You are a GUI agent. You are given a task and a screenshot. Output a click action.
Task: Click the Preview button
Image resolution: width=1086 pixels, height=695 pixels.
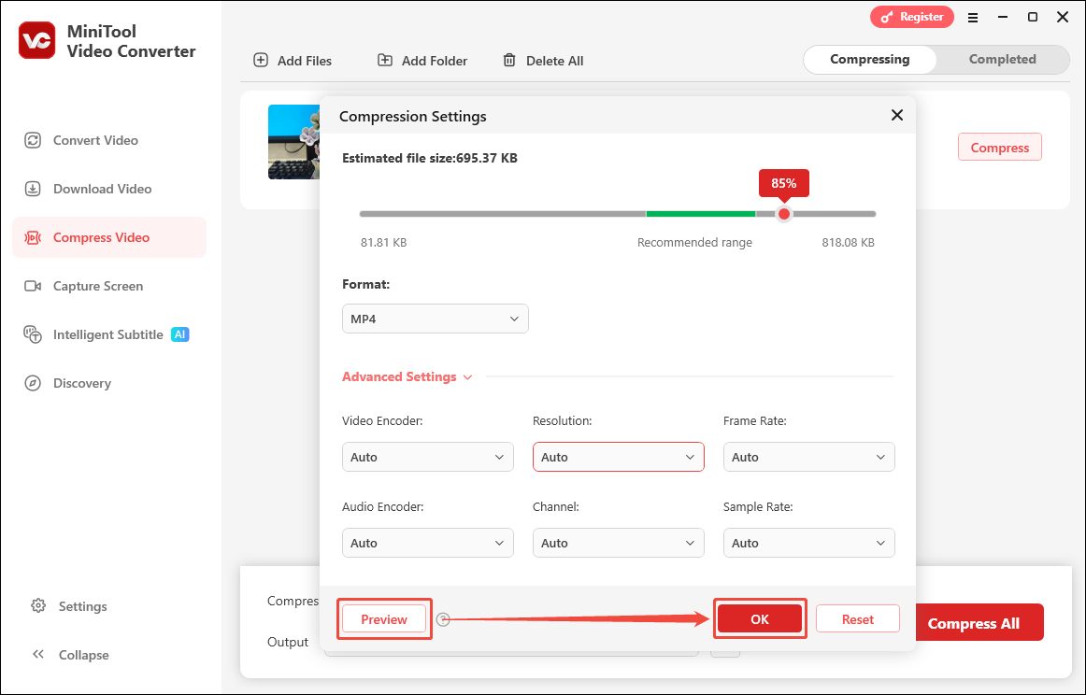click(384, 618)
